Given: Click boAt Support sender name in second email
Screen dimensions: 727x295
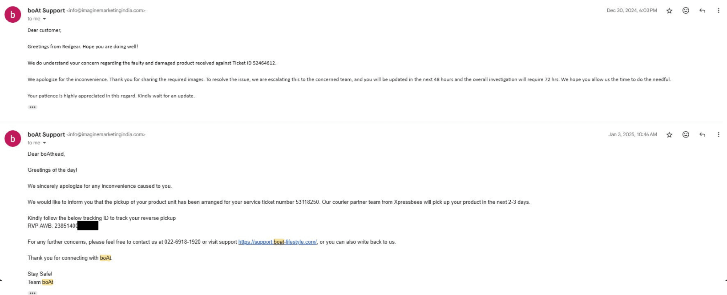Looking at the screenshot, I should pos(46,134).
